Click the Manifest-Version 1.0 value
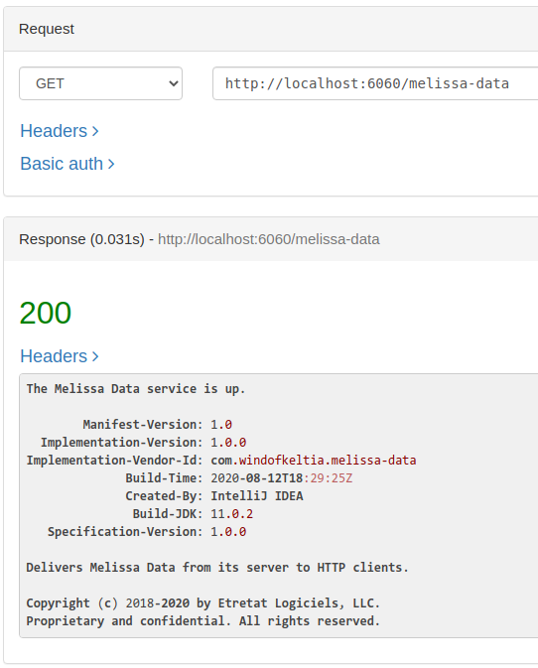The image size is (538, 668). click(x=221, y=425)
